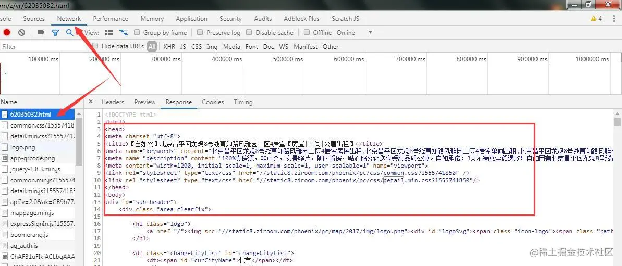Filter requests by Doc type
The width and height of the screenshot is (622, 266).
(x=269, y=47)
